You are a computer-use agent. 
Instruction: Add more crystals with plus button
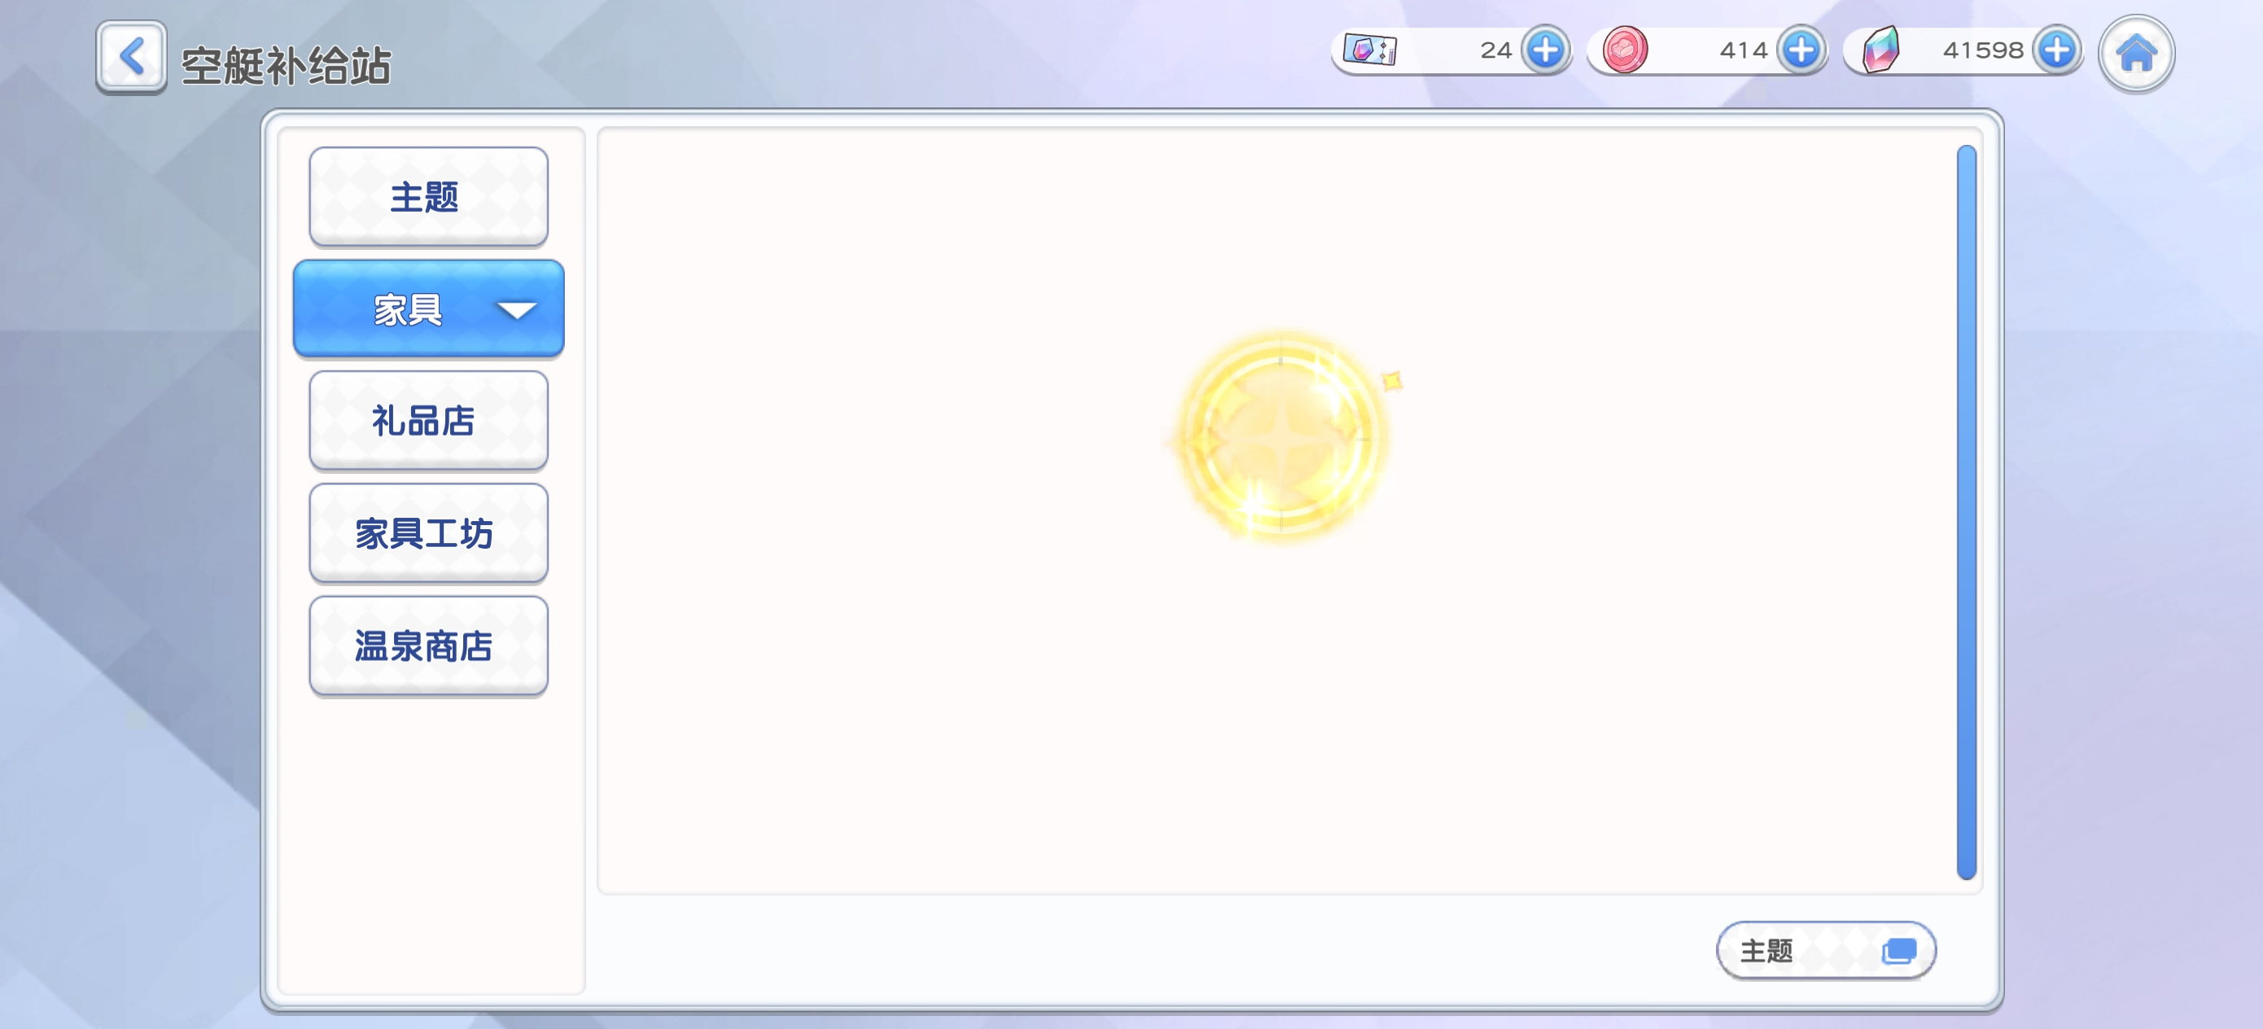pyautogui.click(x=2056, y=50)
